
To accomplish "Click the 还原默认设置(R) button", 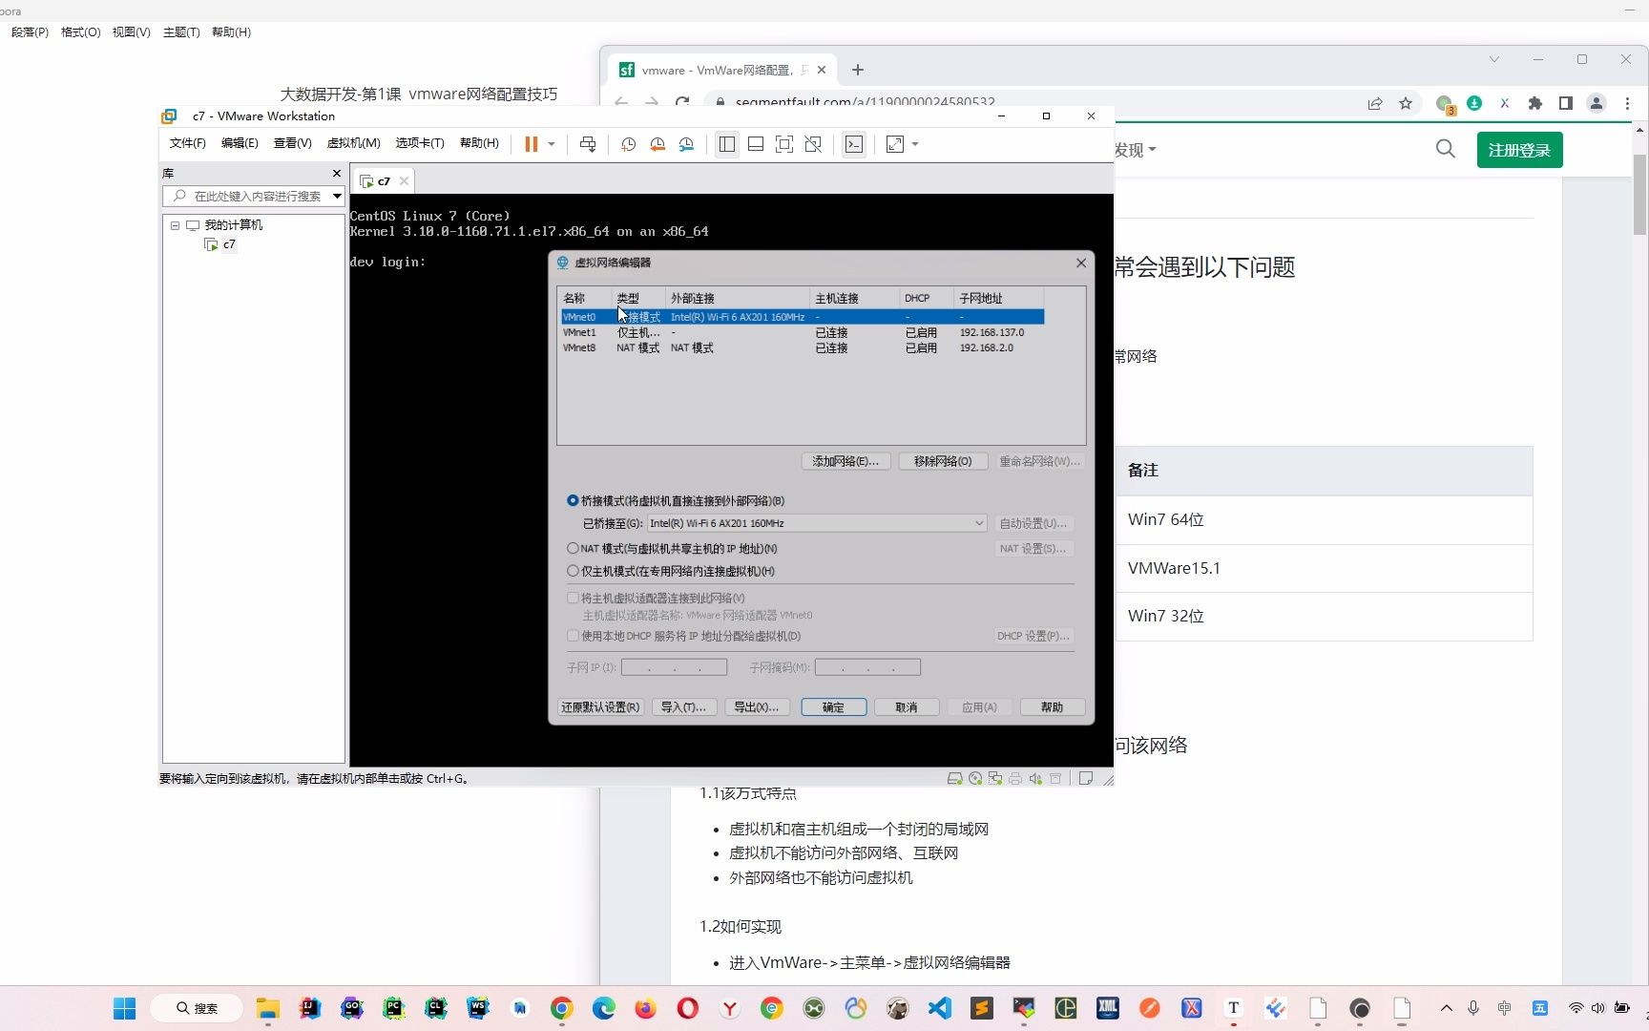I will click(x=600, y=707).
